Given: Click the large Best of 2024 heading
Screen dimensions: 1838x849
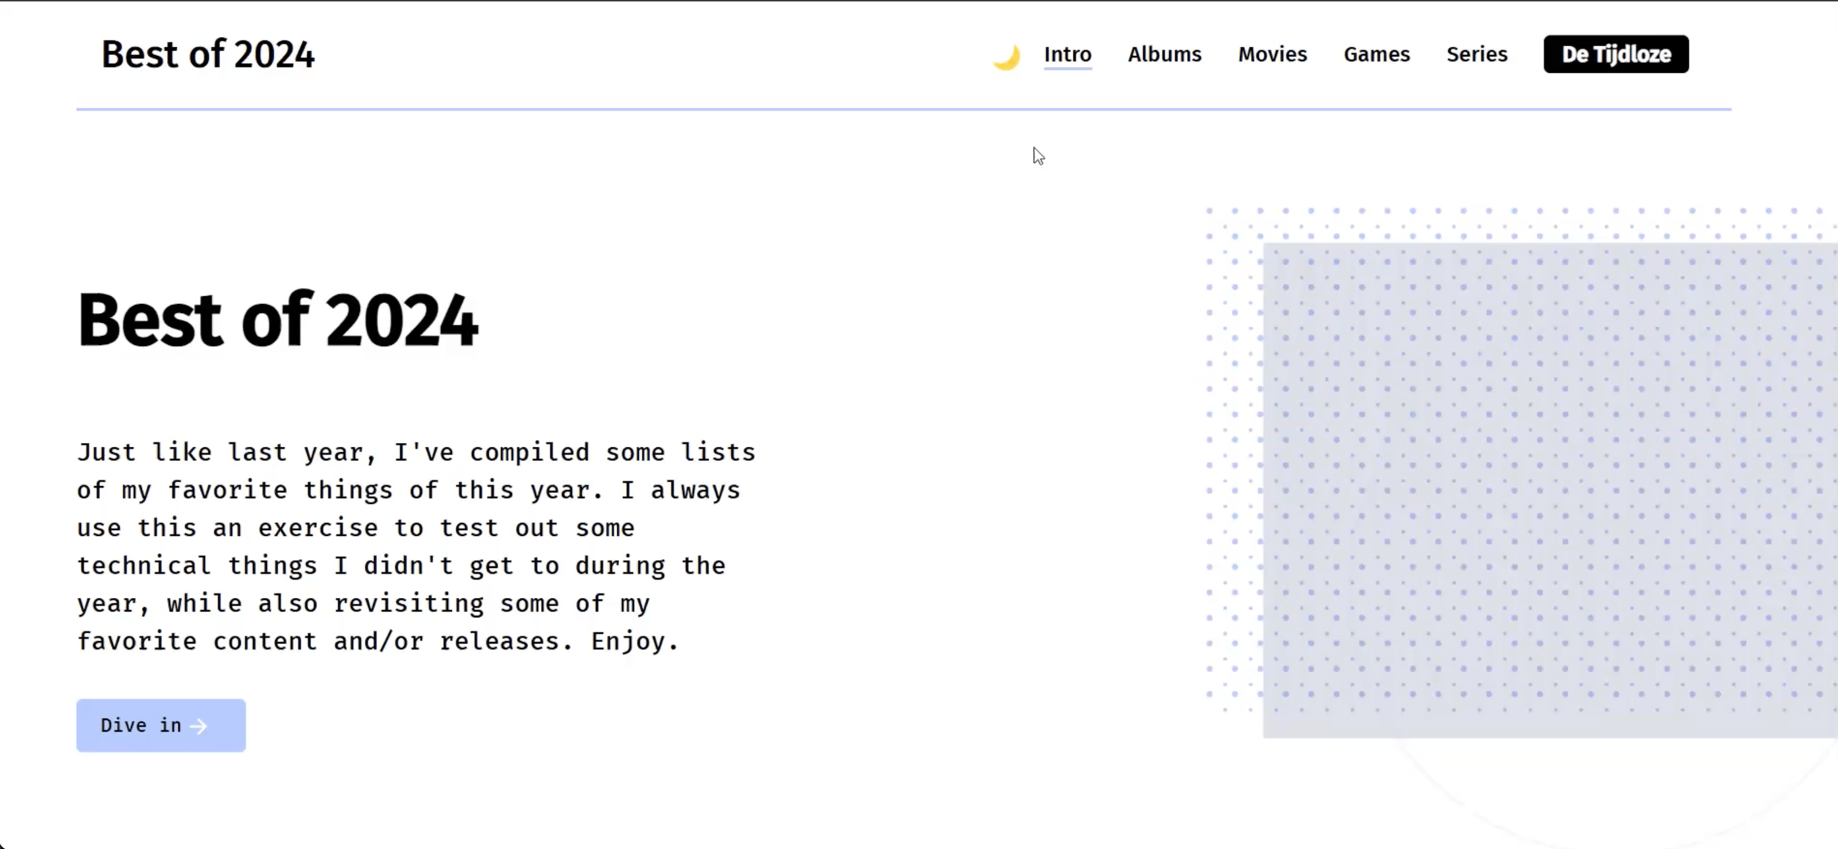Looking at the screenshot, I should [277, 320].
